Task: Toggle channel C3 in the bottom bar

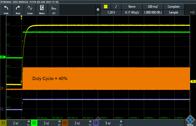Action: tap(65, 123)
